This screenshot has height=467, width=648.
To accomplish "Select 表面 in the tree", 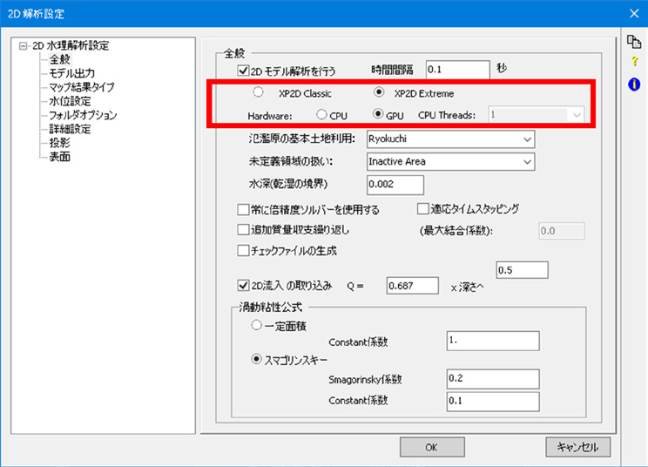I will click(60, 157).
